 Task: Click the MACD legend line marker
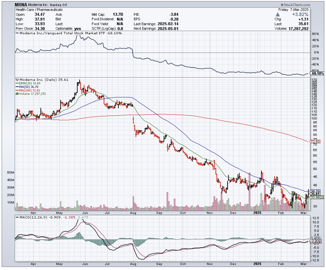(17, 217)
